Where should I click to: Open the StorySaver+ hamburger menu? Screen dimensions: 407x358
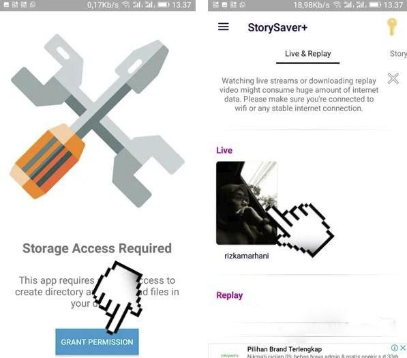pyautogui.click(x=223, y=27)
